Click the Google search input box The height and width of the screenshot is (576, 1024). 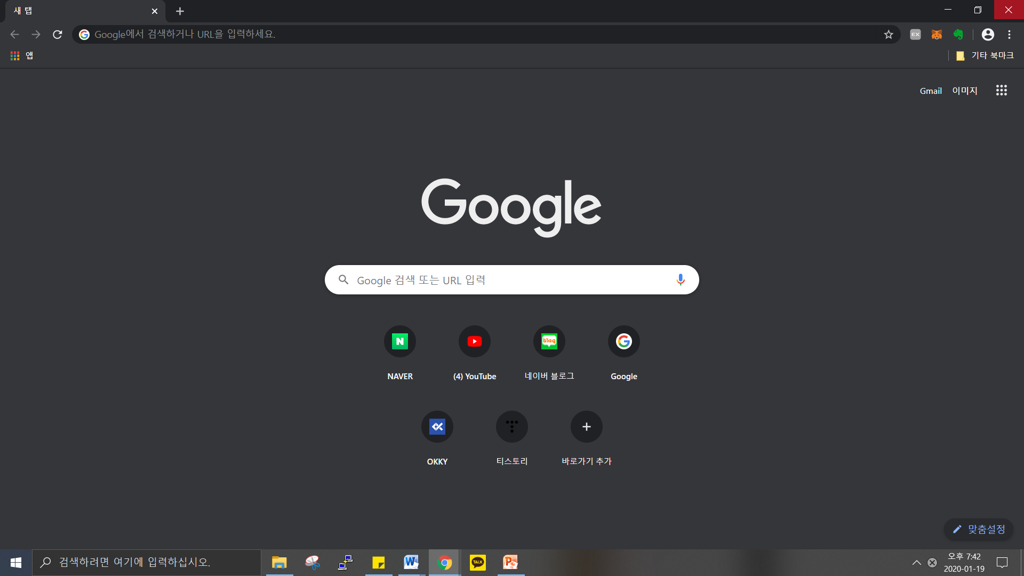tap(507, 280)
